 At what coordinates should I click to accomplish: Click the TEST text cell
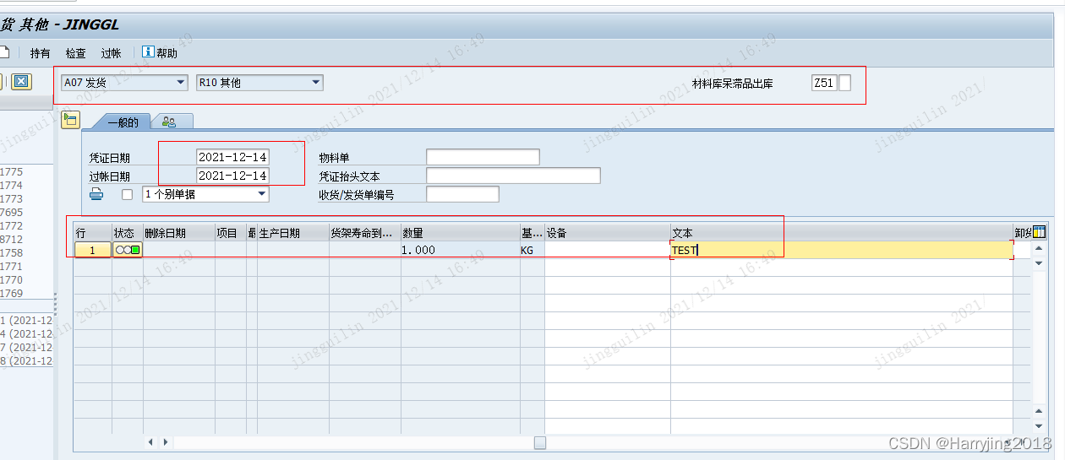coord(842,250)
